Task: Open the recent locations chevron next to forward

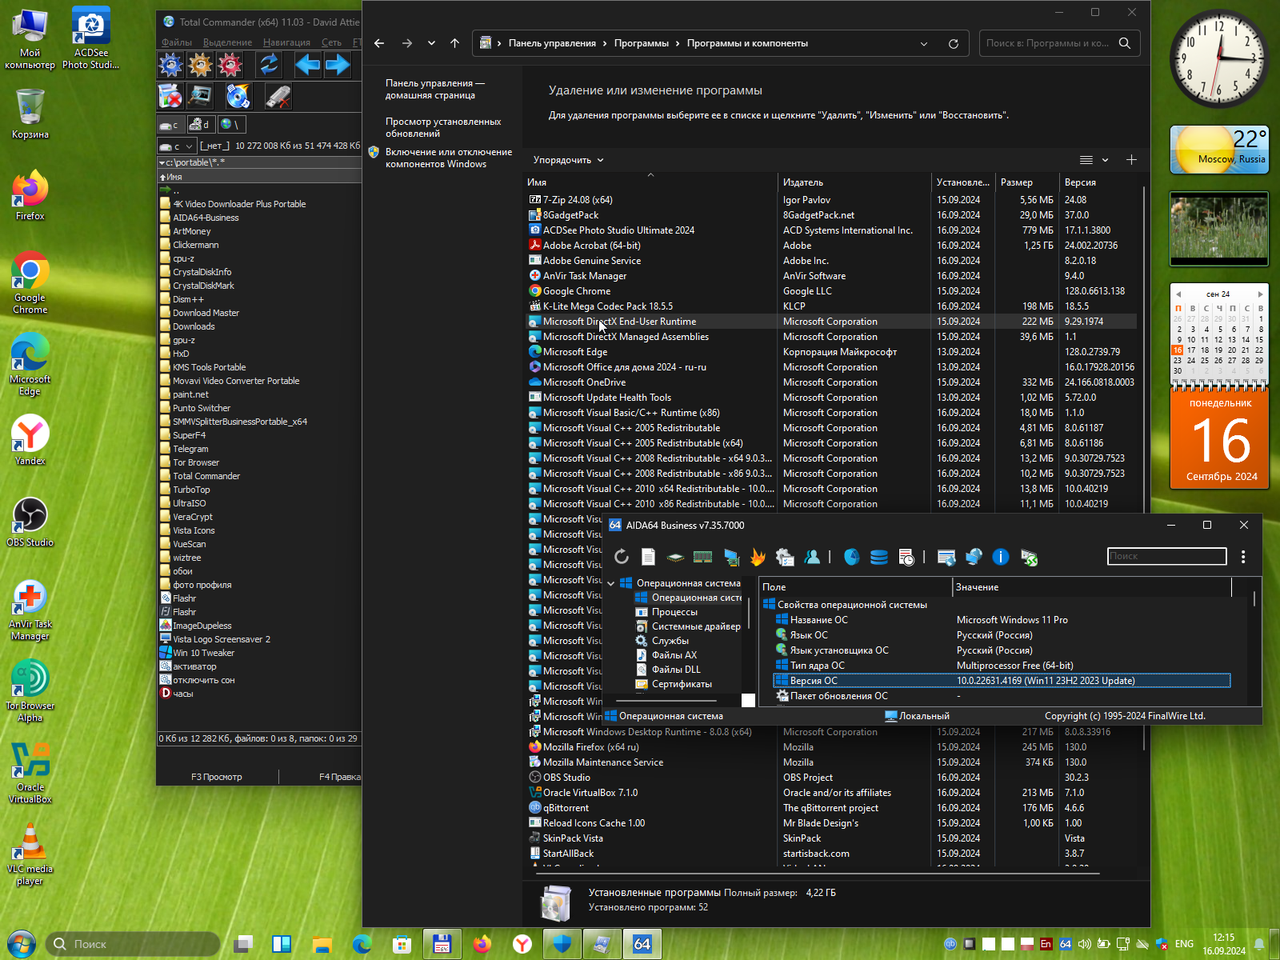Action: coord(431,43)
